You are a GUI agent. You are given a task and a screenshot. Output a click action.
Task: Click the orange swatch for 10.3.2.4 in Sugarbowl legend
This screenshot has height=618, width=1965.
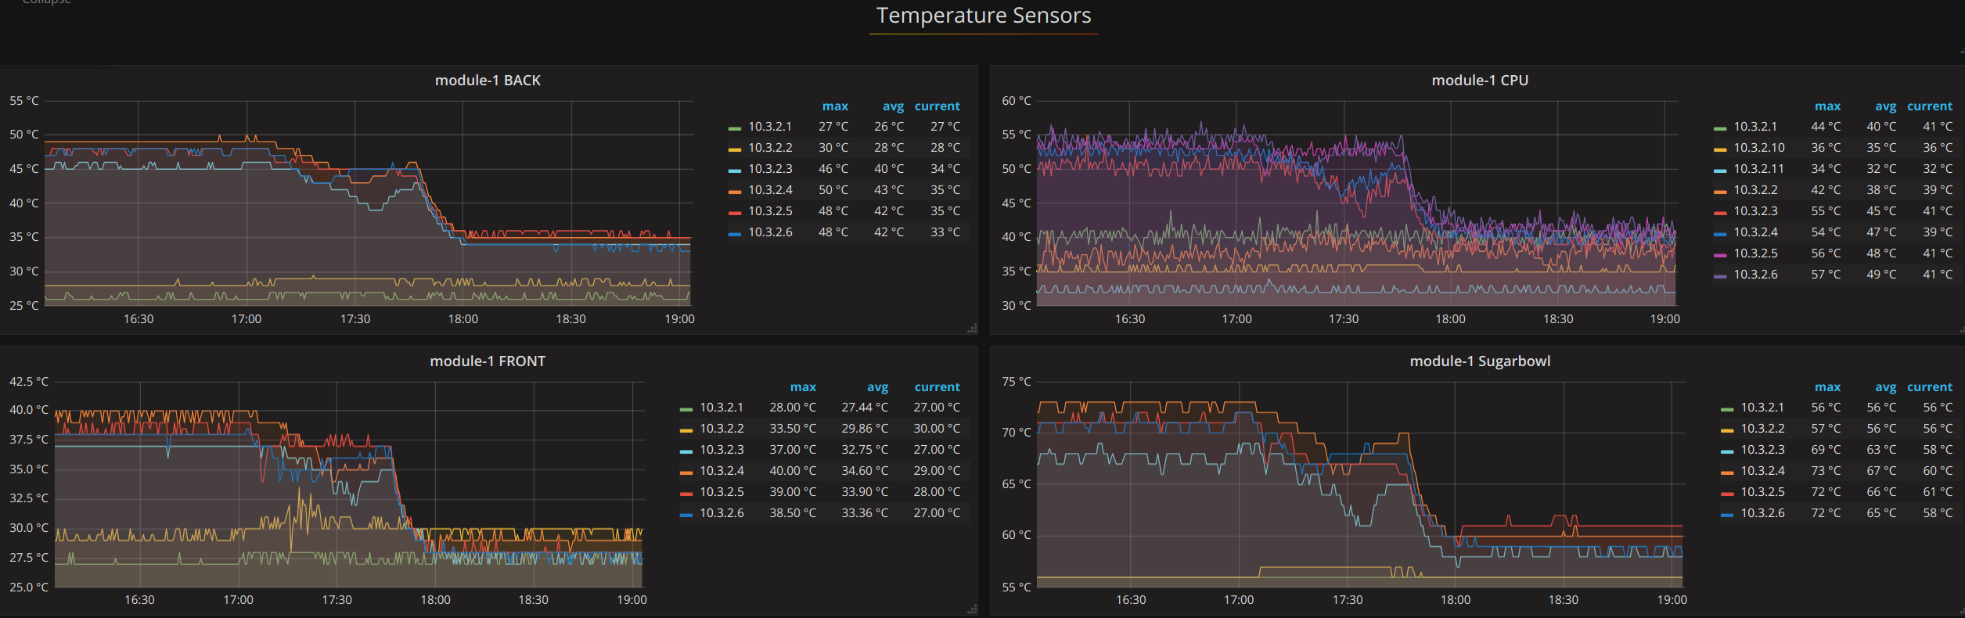point(1727,472)
